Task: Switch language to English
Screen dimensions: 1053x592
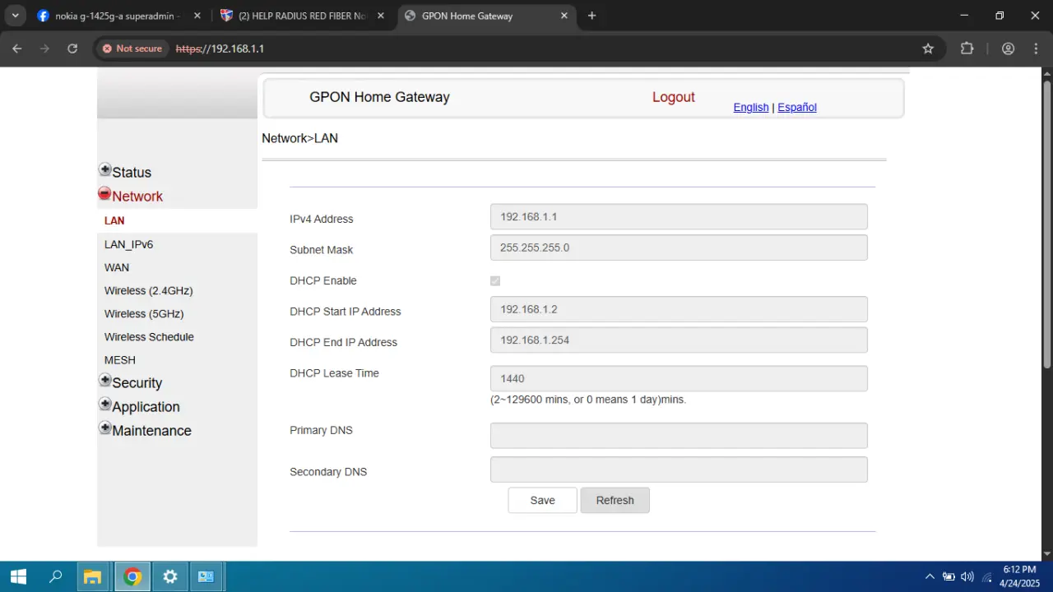Action: coord(751,108)
